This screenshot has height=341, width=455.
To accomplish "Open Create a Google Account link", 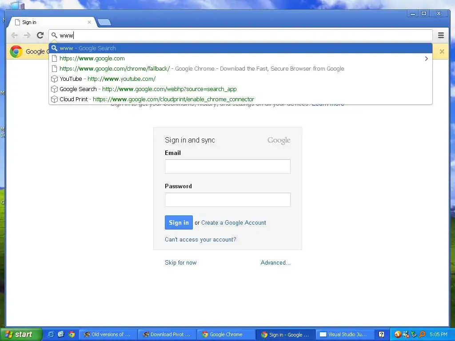I will tap(234, 223).
